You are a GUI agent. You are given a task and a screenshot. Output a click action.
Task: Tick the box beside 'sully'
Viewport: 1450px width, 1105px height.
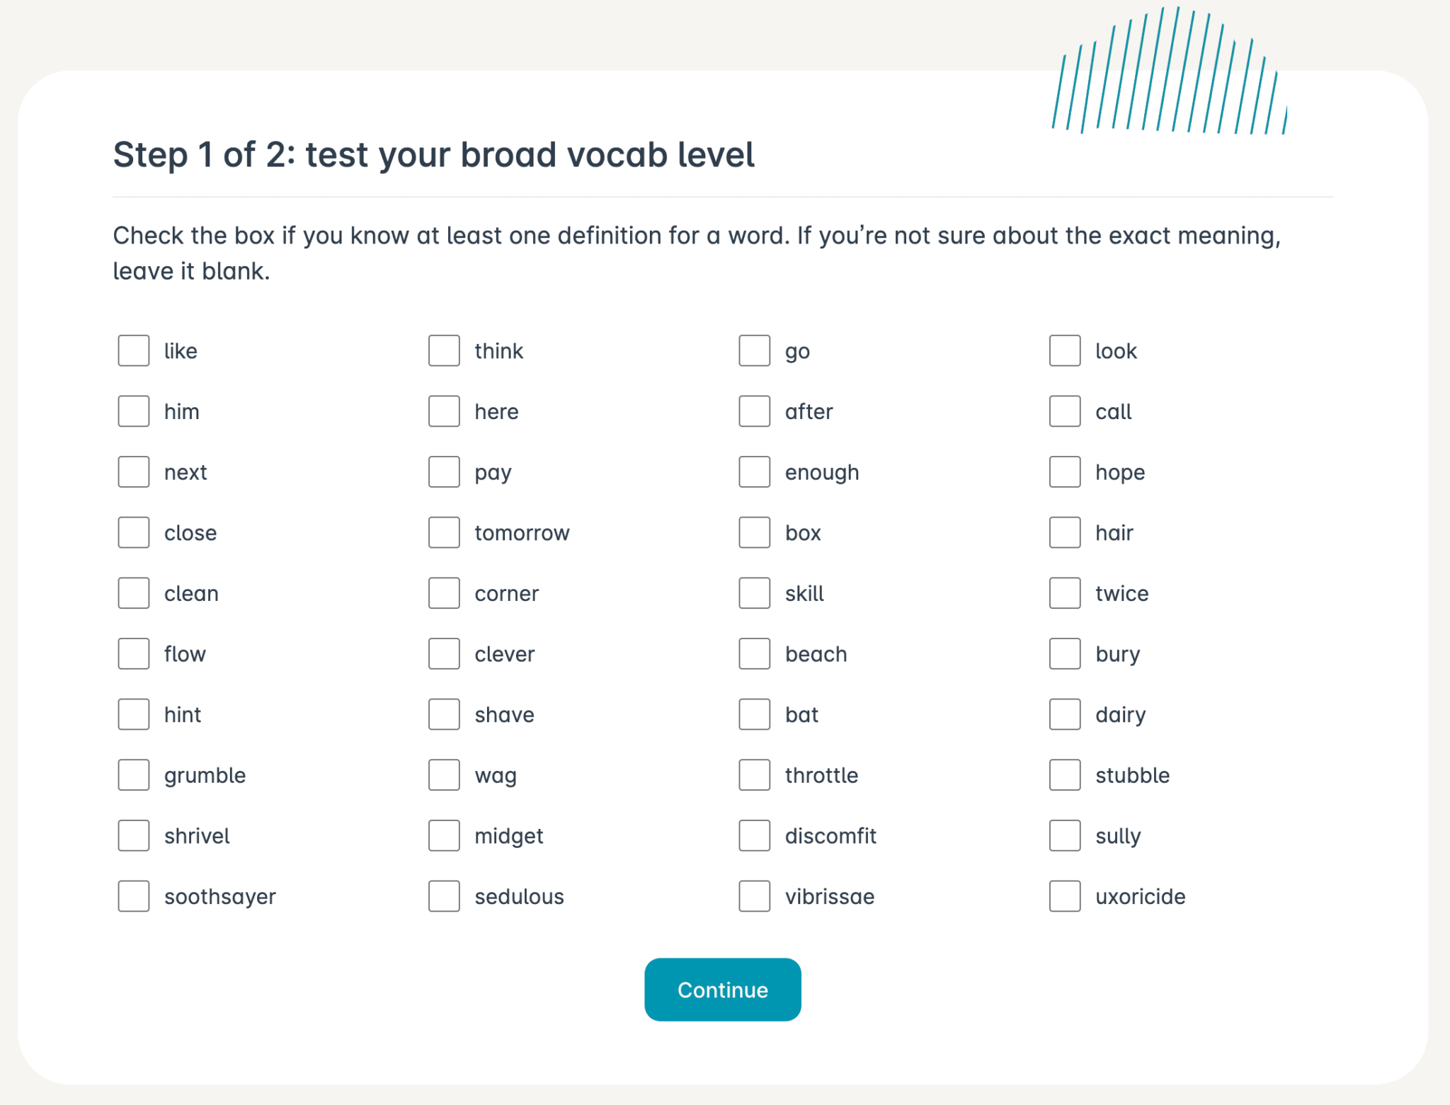click(1064, 836)
